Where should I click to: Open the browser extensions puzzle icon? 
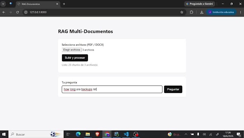[x=191, y=12]
